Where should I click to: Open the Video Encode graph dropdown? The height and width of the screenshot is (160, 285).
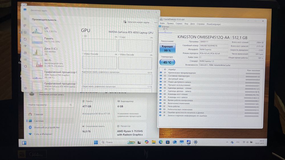pos(90,54)
